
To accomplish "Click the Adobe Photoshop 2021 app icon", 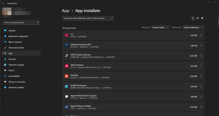I will (x=66, y=45).
